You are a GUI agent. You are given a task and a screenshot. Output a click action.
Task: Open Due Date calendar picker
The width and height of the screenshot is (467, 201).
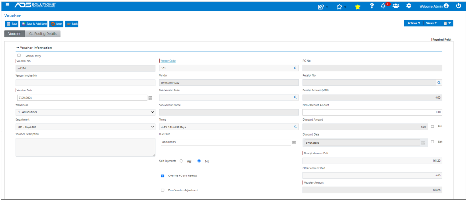[294, 142]
